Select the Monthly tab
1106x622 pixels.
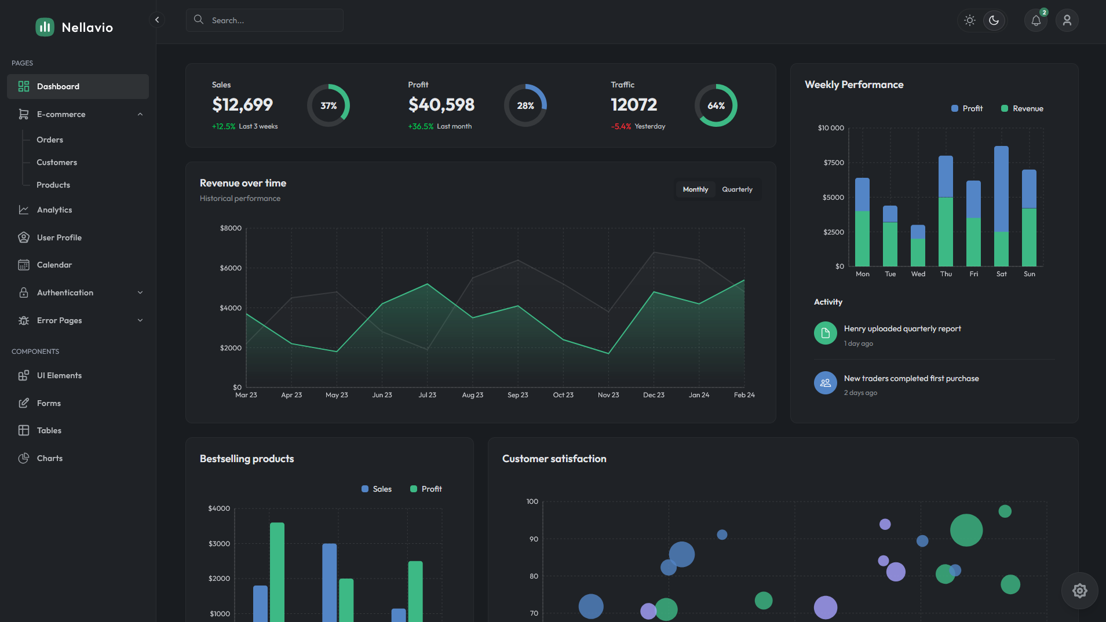pyautogui.click(x=695, y=189)
